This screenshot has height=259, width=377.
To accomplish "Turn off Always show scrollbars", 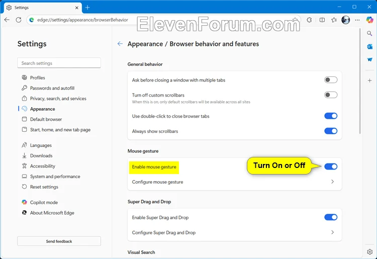I will pos(331,131).
